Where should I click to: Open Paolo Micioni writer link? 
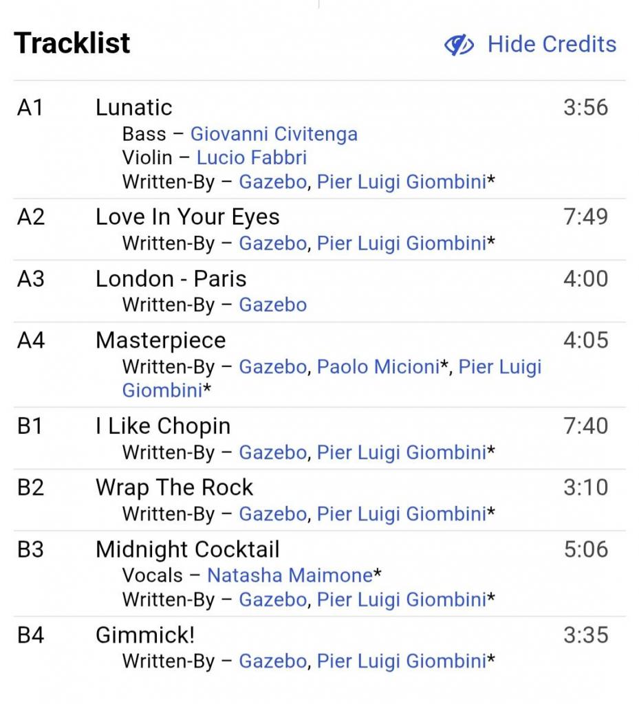pos(378,366)
